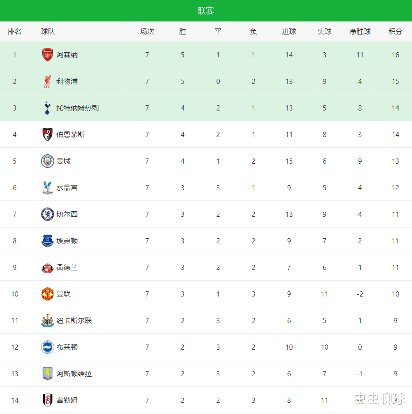
Task: Click the Manchester United crest icon
Action: [48, 294]
